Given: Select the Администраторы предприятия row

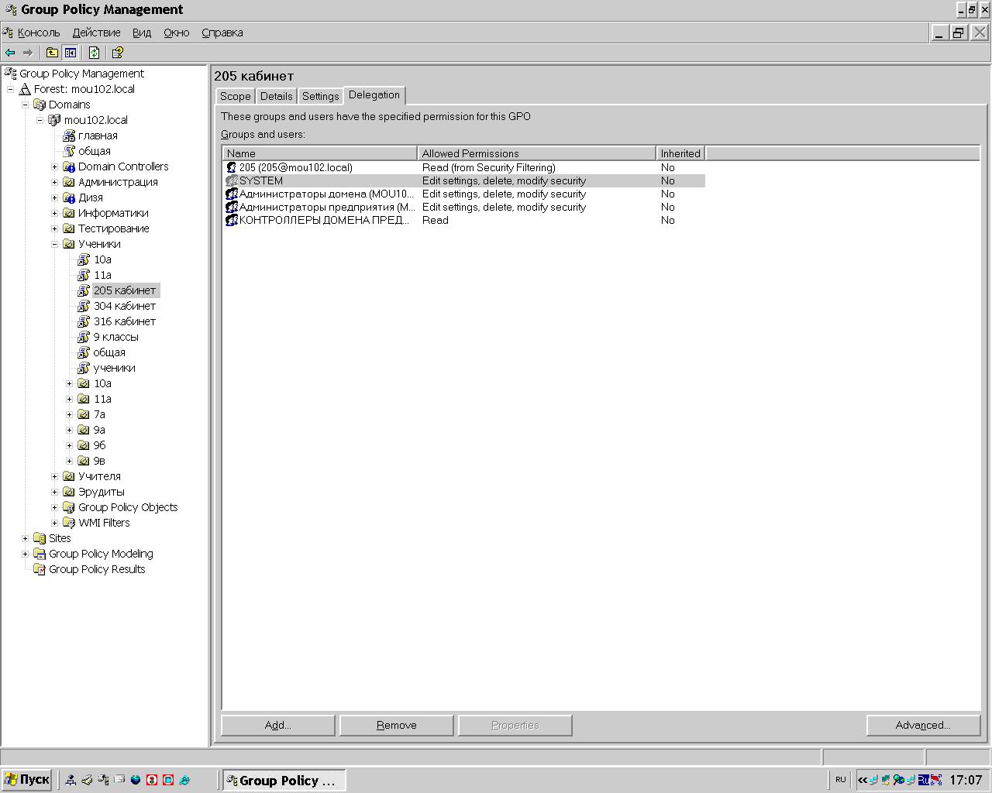Looking at the screenshot, I should [463, 207].
